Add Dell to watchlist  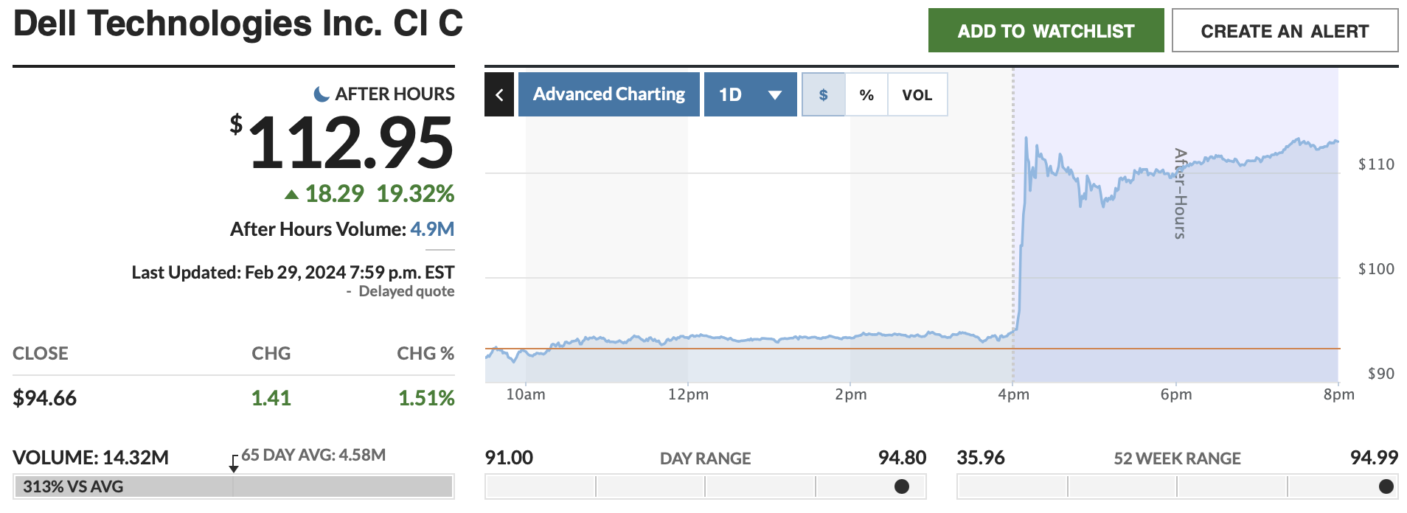(1045, 31)
